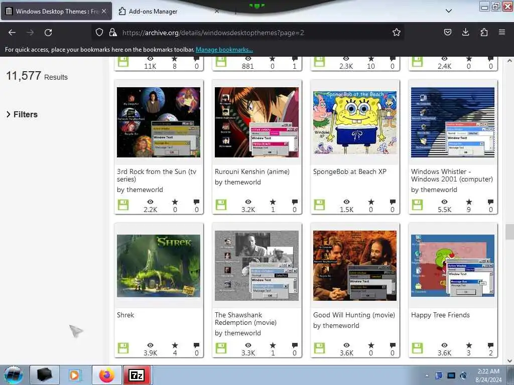This screenshot has height=385, width=514.
Task: Select reviews comment icon on Happy Tree Friends card
Action: coord(490,345)
